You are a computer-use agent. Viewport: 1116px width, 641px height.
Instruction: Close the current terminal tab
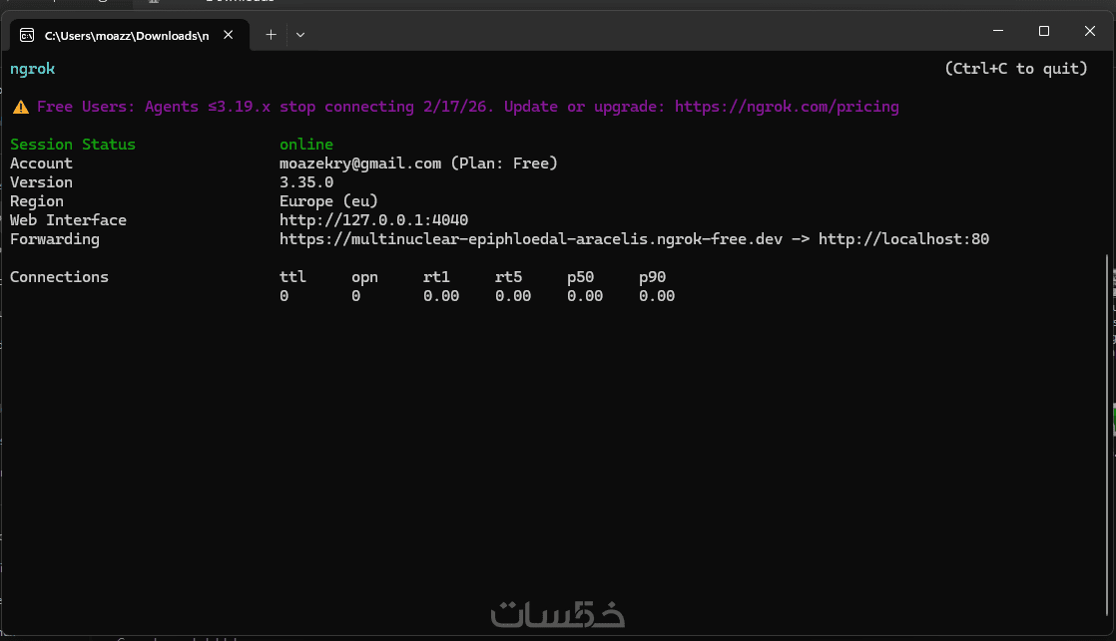pyautogui.click(x=228, y=35)
